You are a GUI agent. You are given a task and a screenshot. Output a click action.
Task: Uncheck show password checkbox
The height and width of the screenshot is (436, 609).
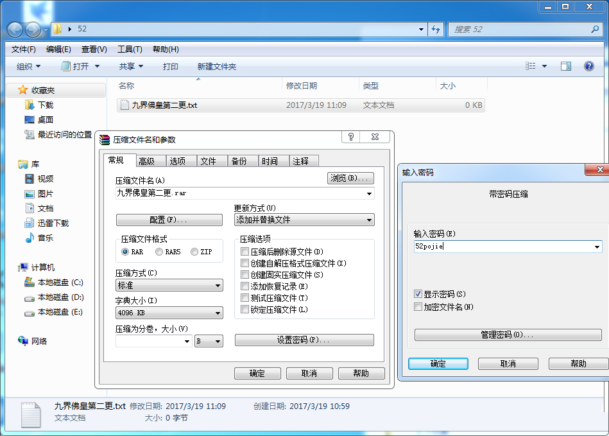(418, 294)
